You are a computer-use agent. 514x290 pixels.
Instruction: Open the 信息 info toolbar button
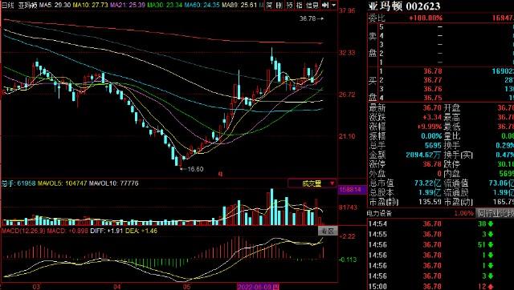coord(312,5)
